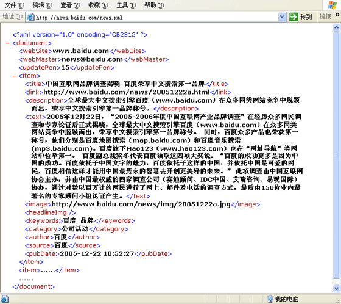Click the address bar URL field
The image size is (341, 304).
pos(156,17)
